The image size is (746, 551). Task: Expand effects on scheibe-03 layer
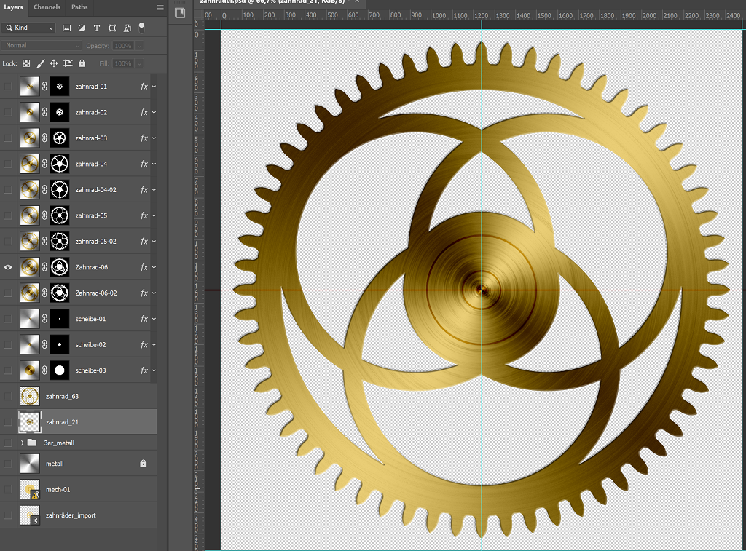pos(154,370)
